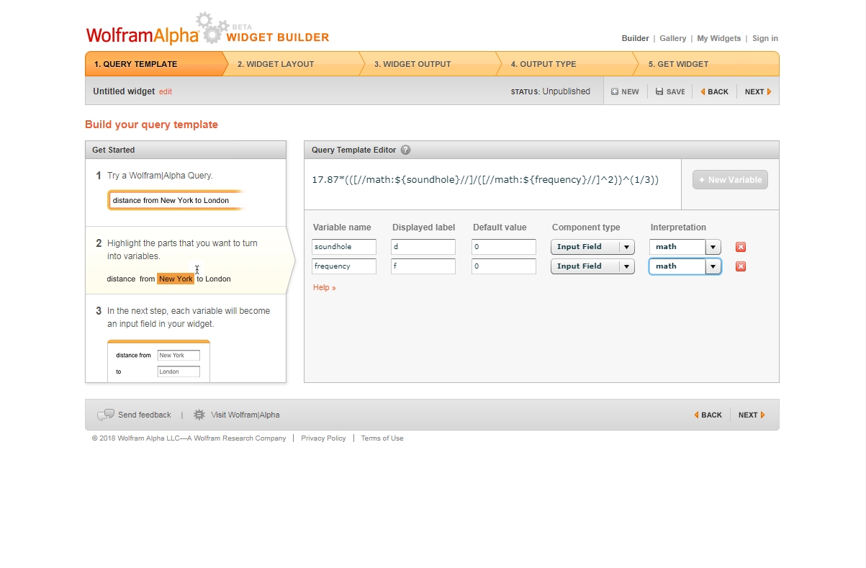Delete the soundhole variable row
This screenshot has width=866, height=568.
741,247
